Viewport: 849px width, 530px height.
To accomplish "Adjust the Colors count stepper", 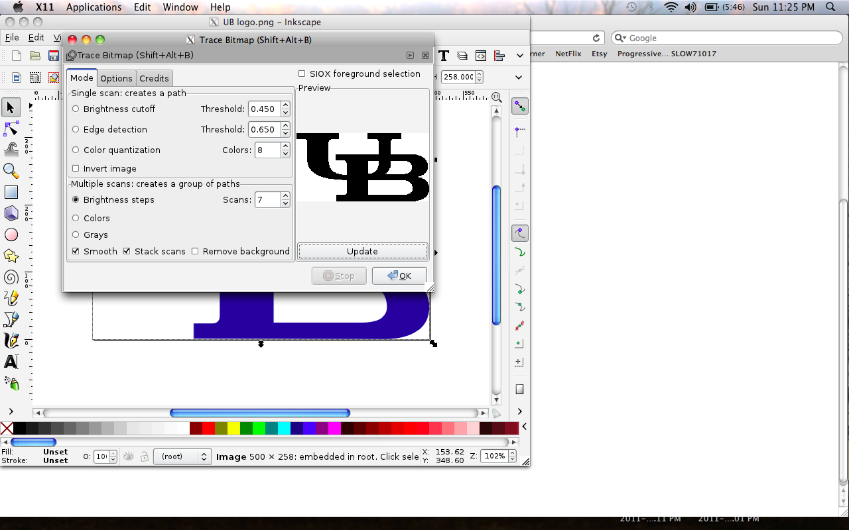I will point(285,150).
